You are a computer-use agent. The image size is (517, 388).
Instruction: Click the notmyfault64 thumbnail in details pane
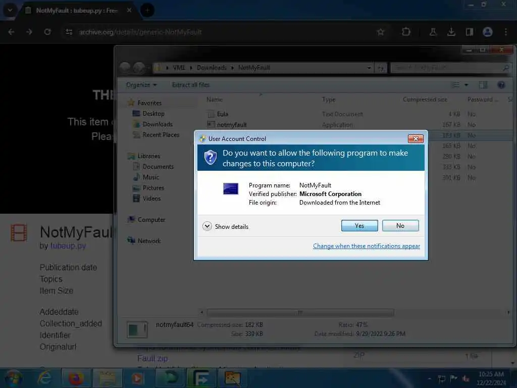(137, 329)
